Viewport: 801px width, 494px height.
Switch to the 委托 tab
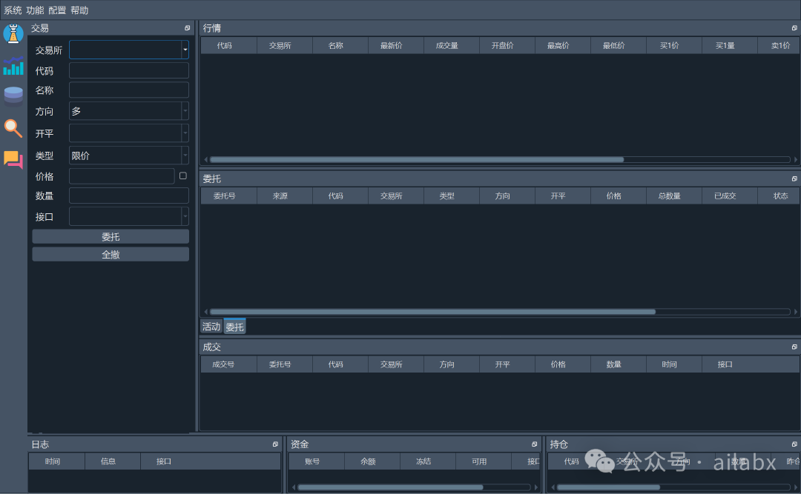[x=235, y=327]
